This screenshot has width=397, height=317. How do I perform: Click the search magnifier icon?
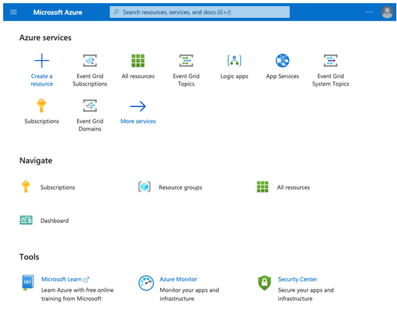pyautogui.click(x=116, y=12)
